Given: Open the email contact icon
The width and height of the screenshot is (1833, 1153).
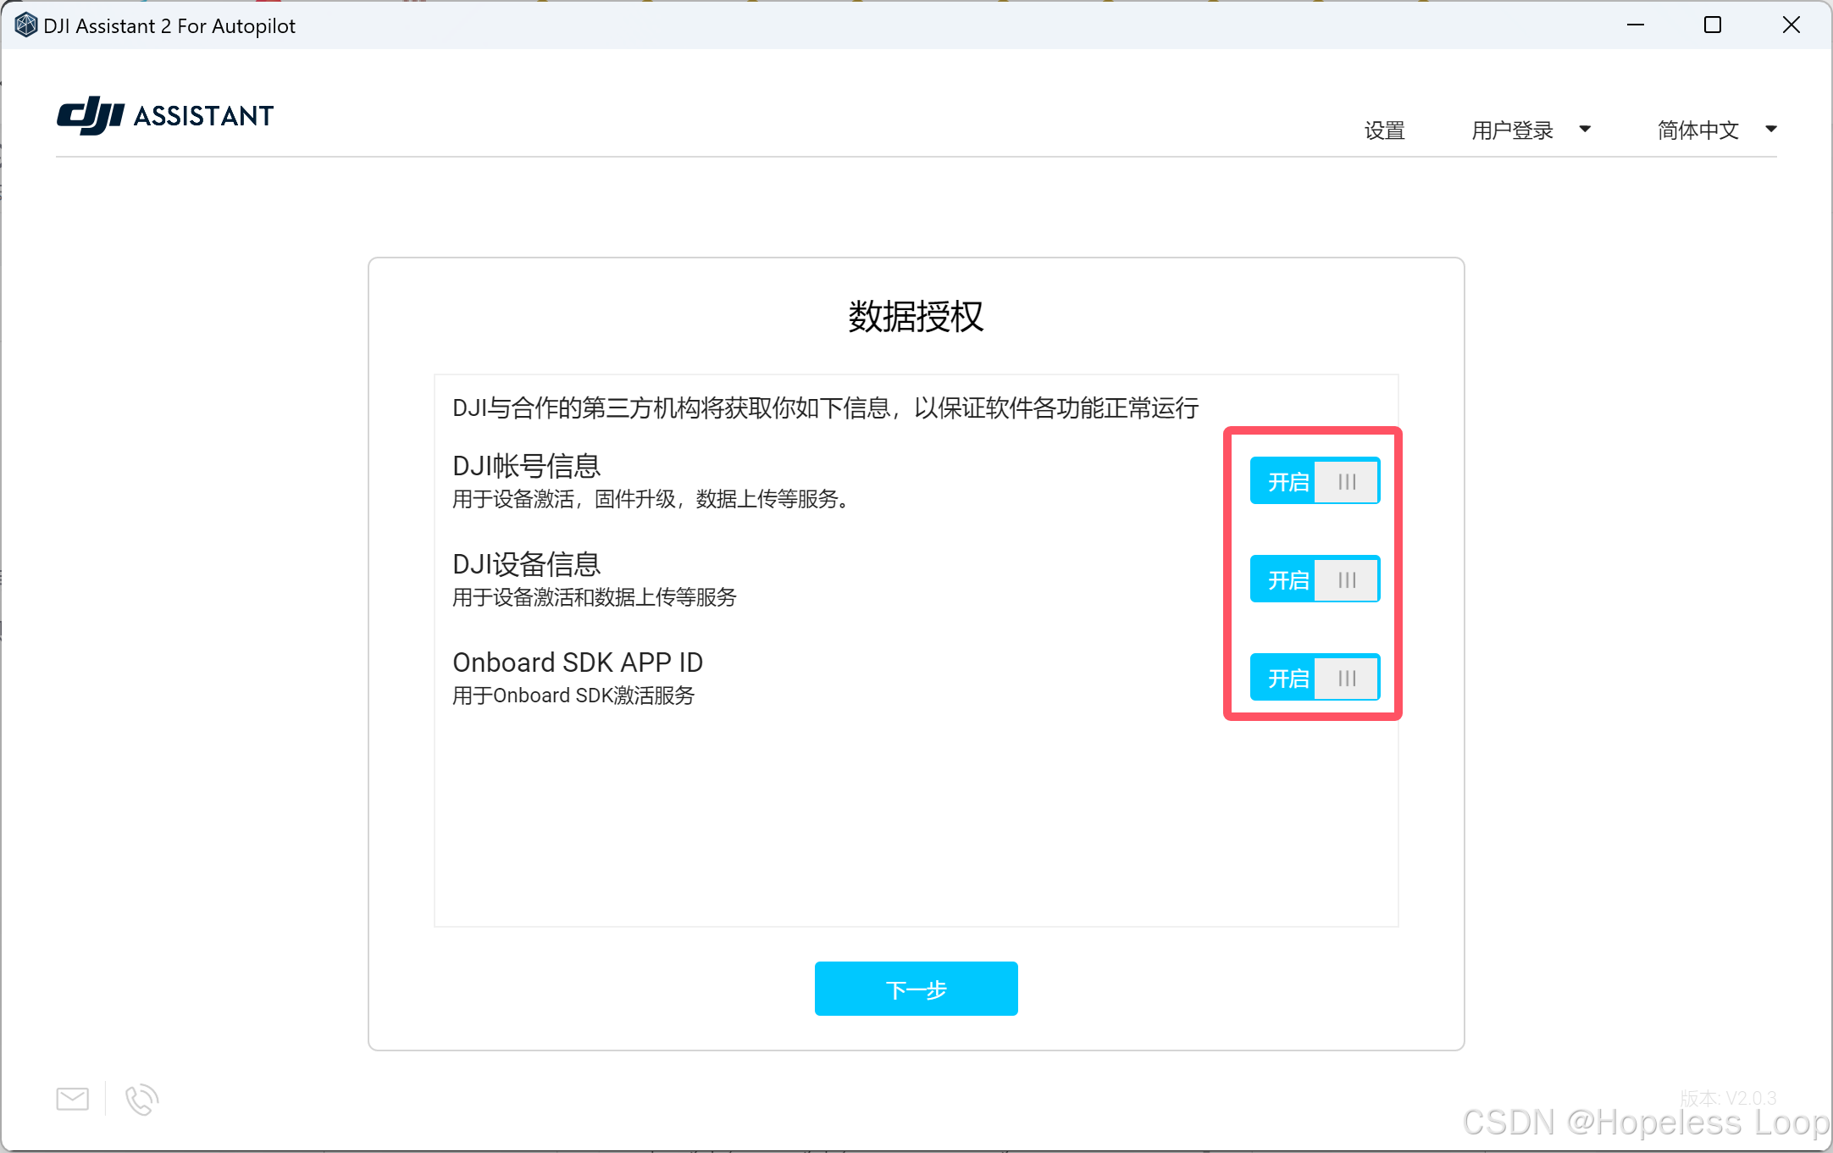Looking at the screenshot, I should [x=73, y=1099].
